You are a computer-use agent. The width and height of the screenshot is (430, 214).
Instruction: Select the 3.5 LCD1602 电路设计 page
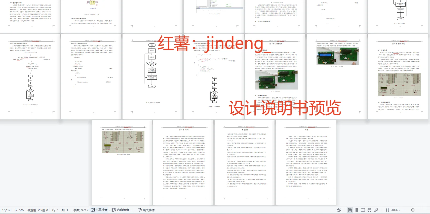click(x=91, y=16)
